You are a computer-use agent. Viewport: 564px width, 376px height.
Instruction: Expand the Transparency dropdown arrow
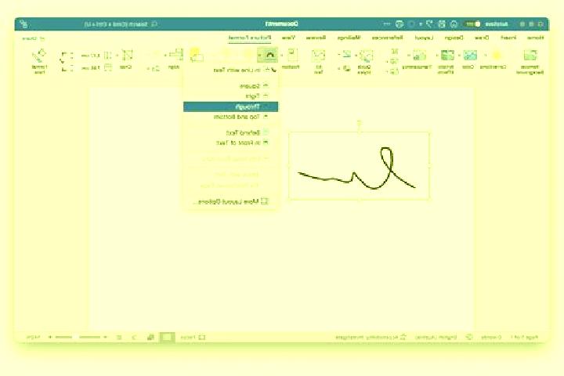409,56
